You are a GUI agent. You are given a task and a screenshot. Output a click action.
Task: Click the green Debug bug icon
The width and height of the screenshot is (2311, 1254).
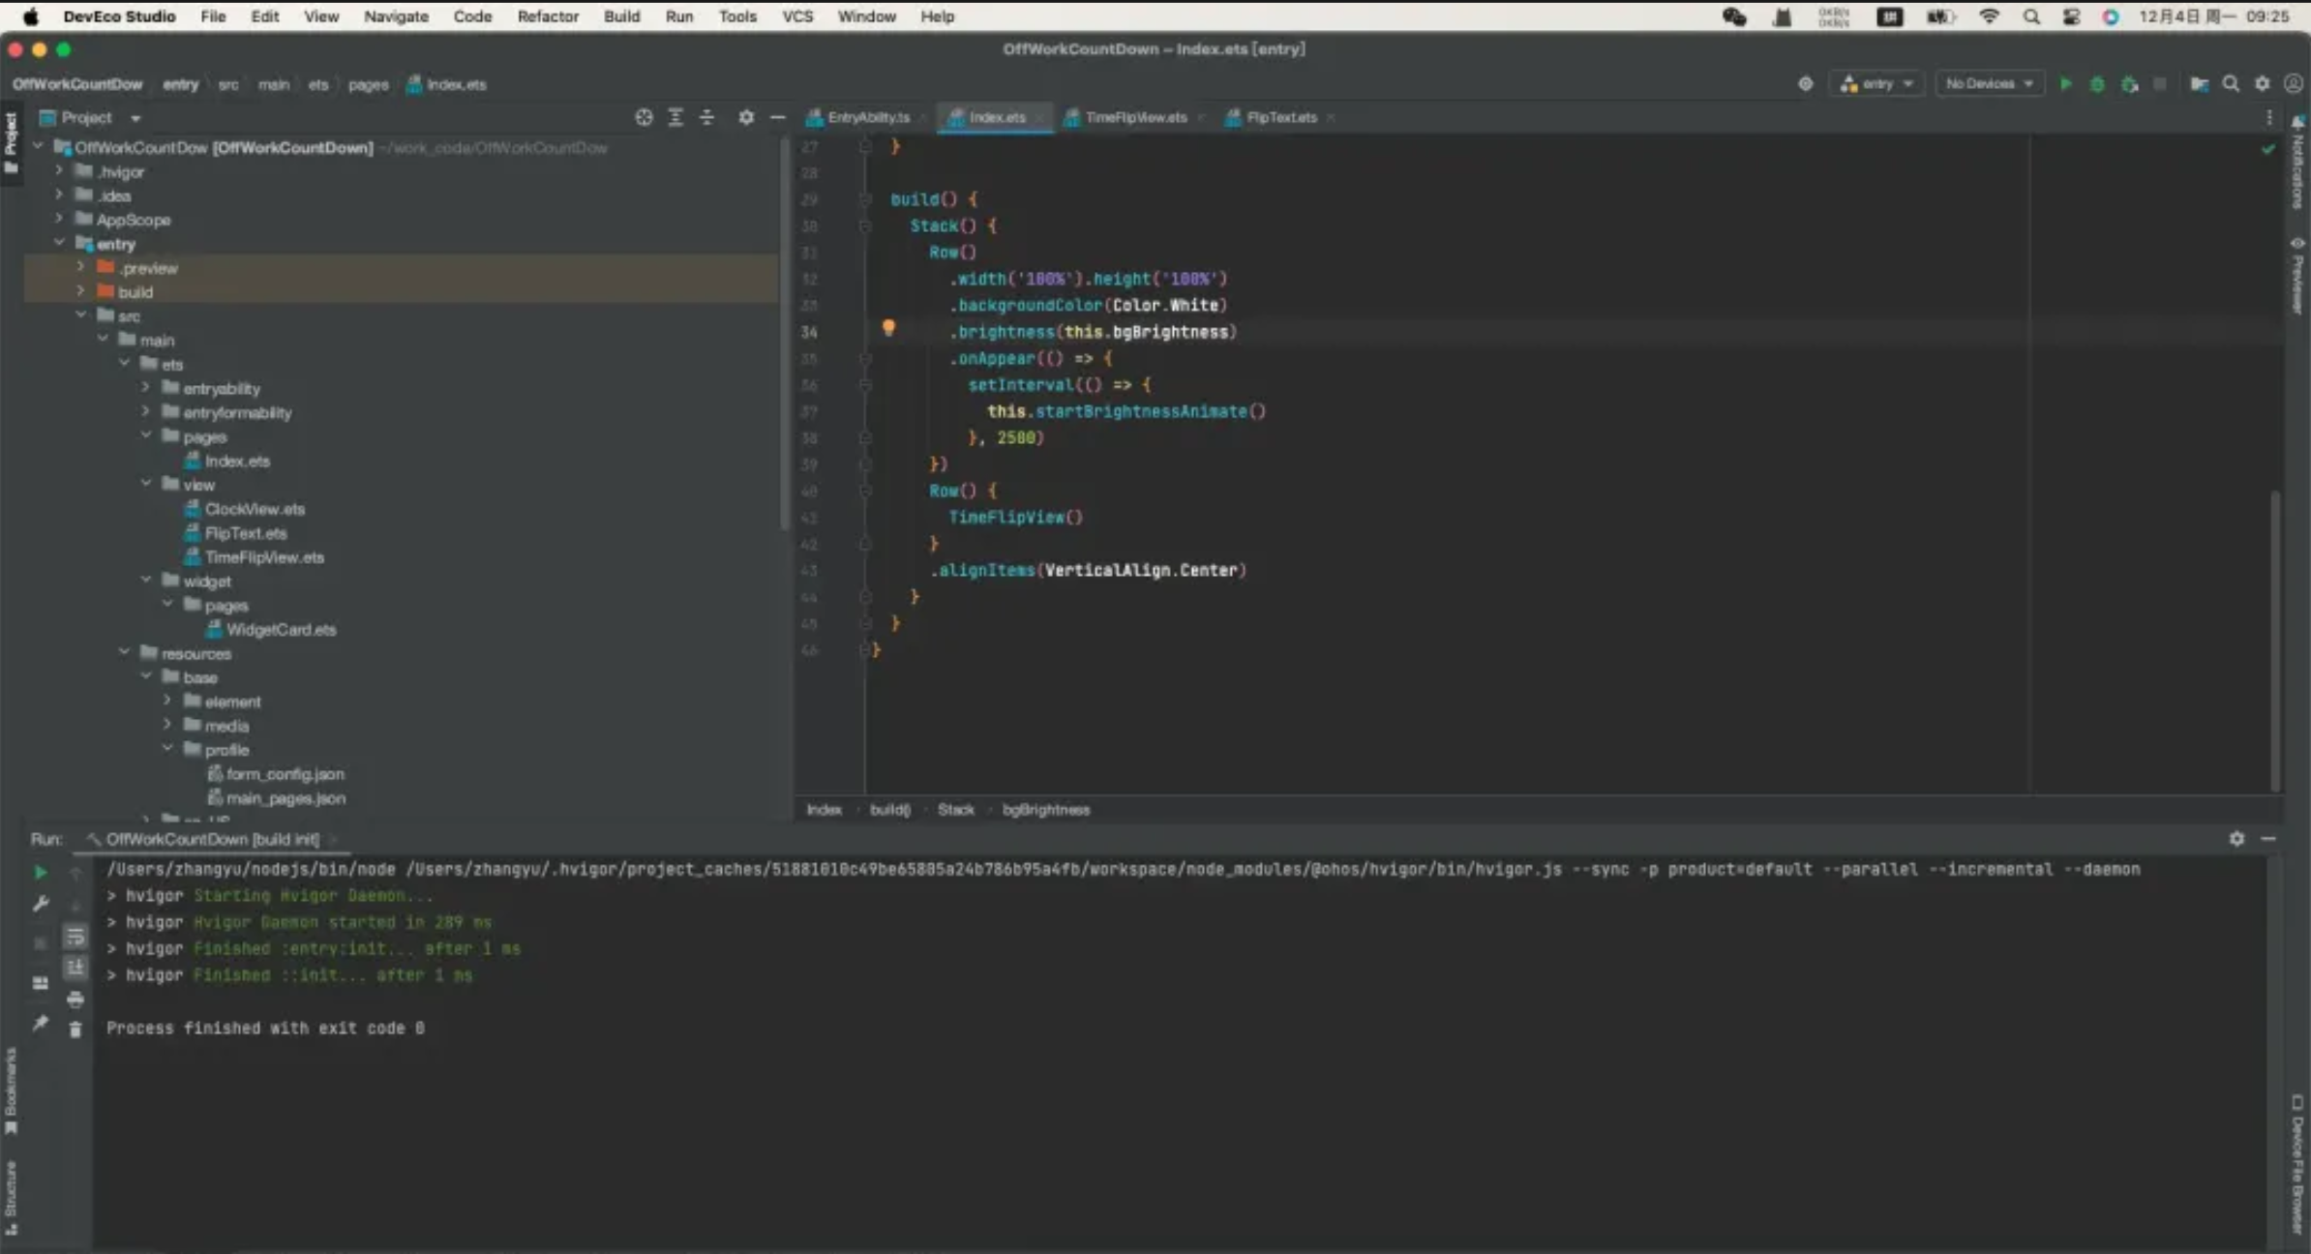tap(2096, 84)
